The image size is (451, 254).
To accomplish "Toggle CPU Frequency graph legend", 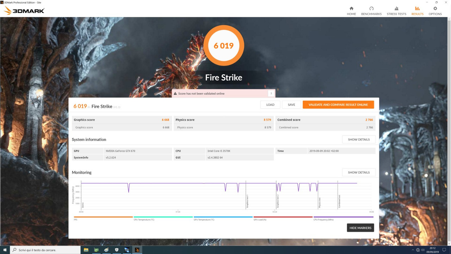I will point(343,218).
